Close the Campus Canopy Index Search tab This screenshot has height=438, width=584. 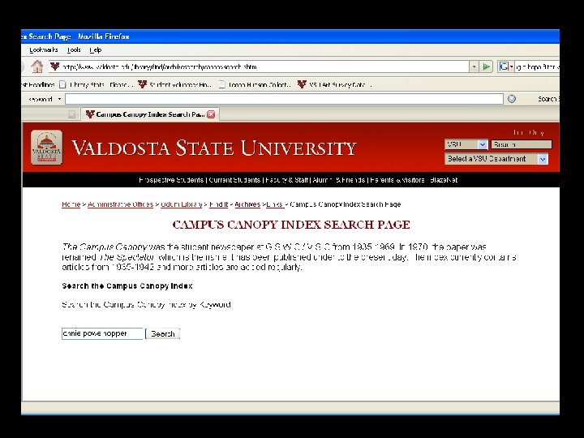[211, 114]
